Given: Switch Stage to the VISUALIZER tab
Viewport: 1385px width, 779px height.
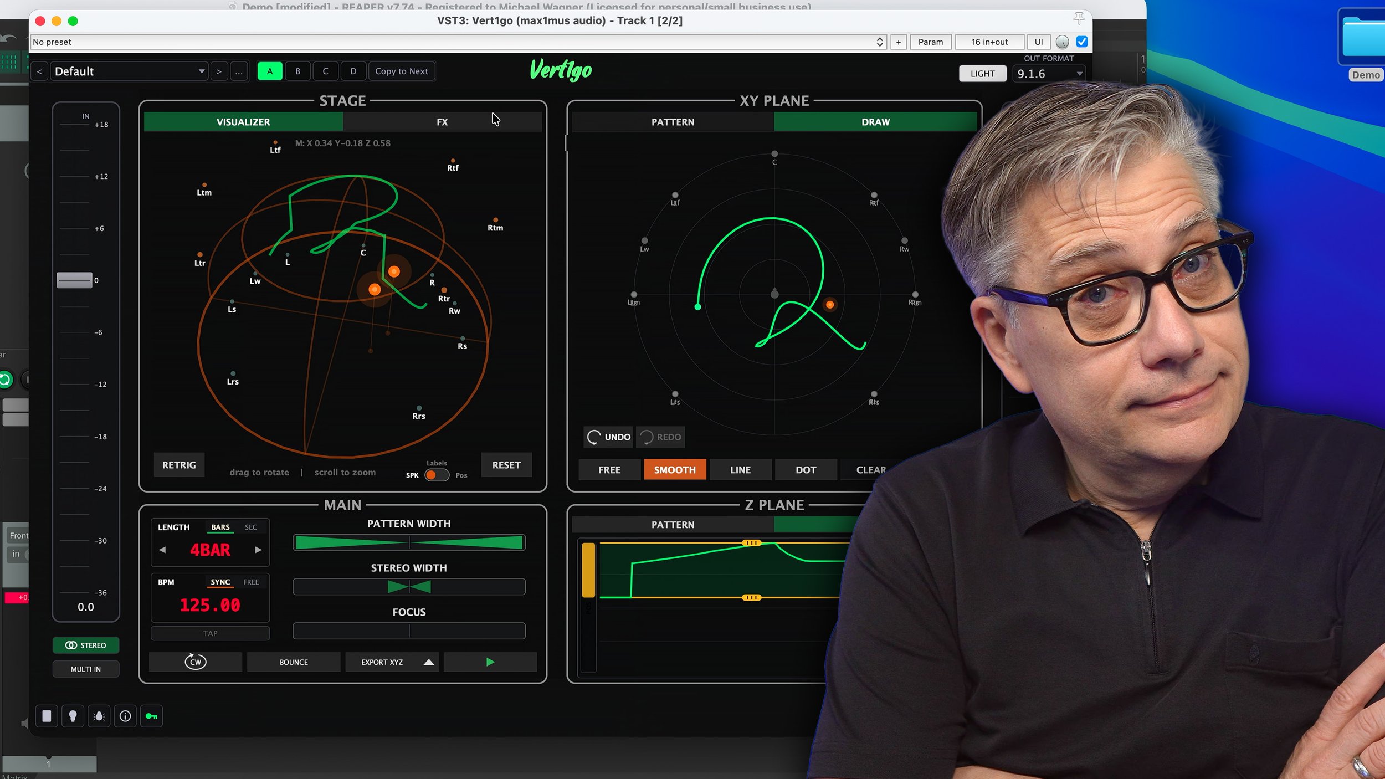Looking at the screenshot, I should coord(243,122).
